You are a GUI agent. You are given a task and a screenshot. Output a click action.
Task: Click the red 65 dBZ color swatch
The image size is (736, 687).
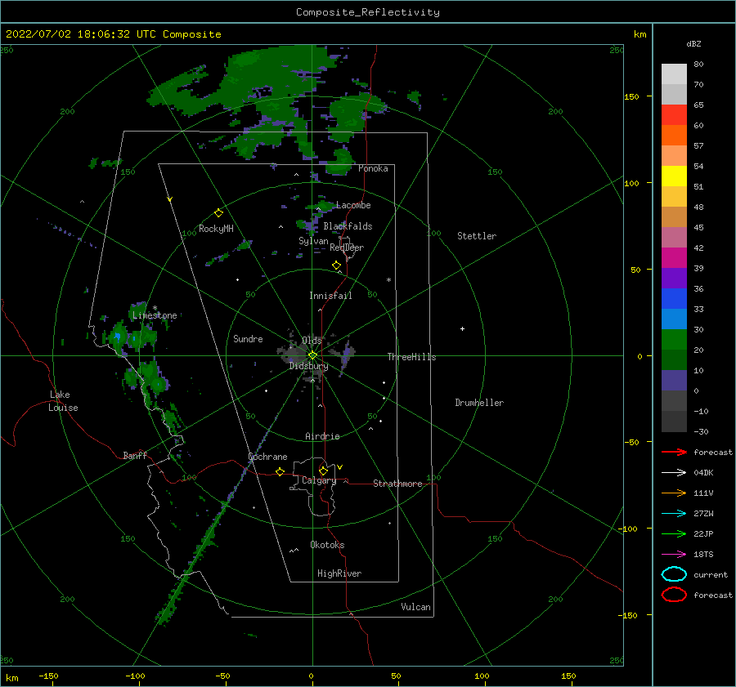[x=674, y=114]
